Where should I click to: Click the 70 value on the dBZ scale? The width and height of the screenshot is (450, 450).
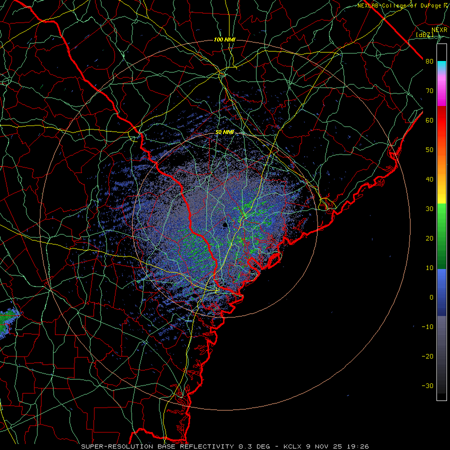(x=429, y=91)
